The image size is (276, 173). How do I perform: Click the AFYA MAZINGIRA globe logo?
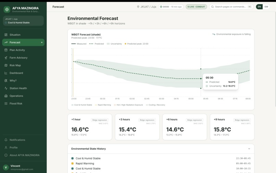pyautogui.click(x=7, y=9)
